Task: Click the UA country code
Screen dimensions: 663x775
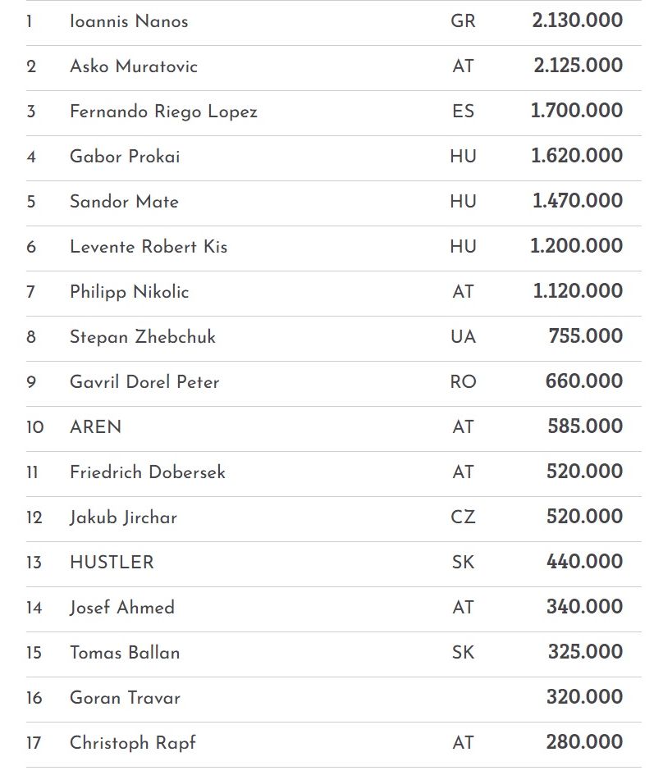Action: (x=463, y=337)
